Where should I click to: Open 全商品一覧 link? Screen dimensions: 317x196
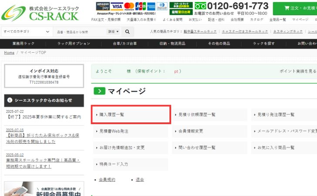(x=277, y=20)
